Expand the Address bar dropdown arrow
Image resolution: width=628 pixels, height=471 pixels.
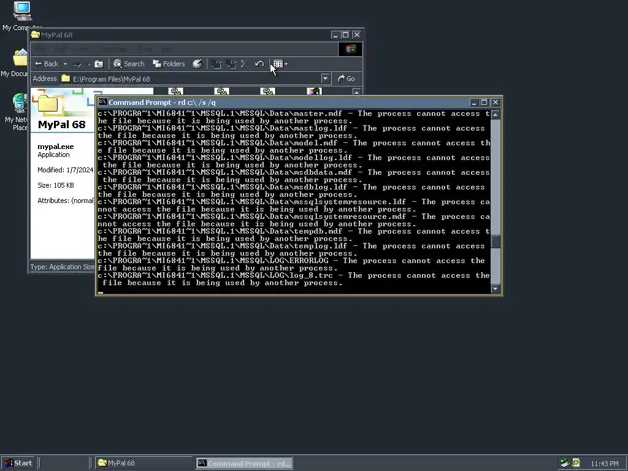tap(325, 78)
